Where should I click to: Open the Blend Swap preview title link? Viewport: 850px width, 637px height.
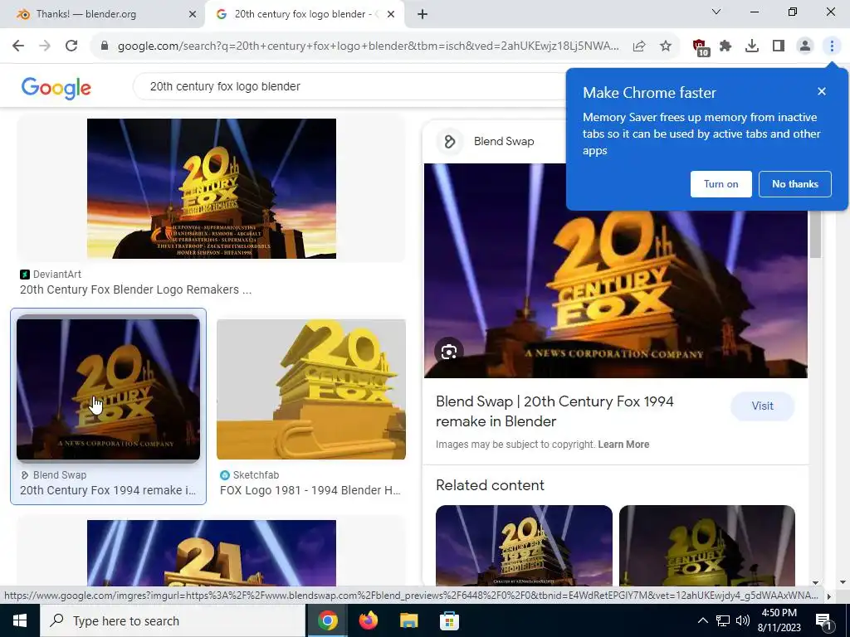(x=554, y=411)
